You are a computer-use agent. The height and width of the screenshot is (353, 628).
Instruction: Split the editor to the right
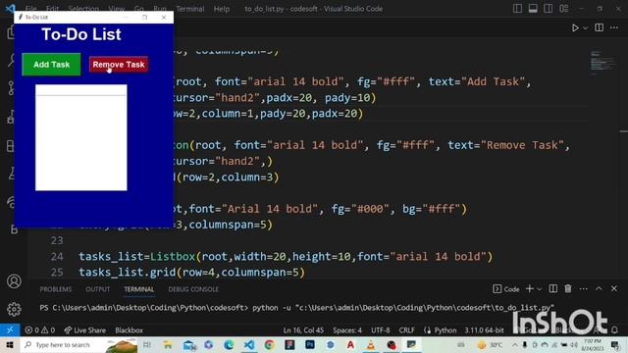coord(600,27)
